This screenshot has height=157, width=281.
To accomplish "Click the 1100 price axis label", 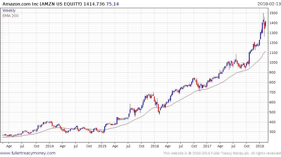I will [273, 53].
